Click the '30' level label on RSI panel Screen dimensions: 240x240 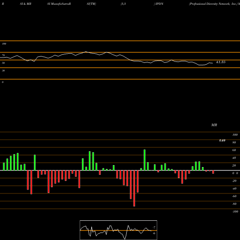[x=3, y=71]
